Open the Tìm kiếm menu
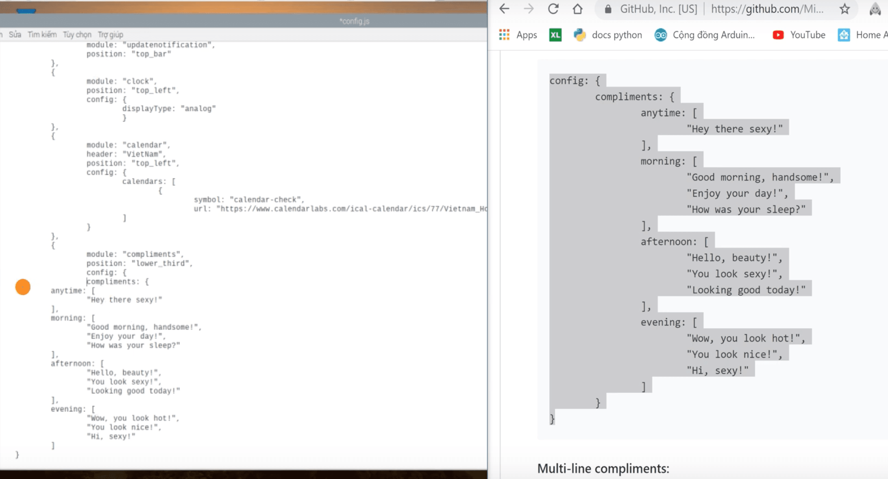 point(42,35)
